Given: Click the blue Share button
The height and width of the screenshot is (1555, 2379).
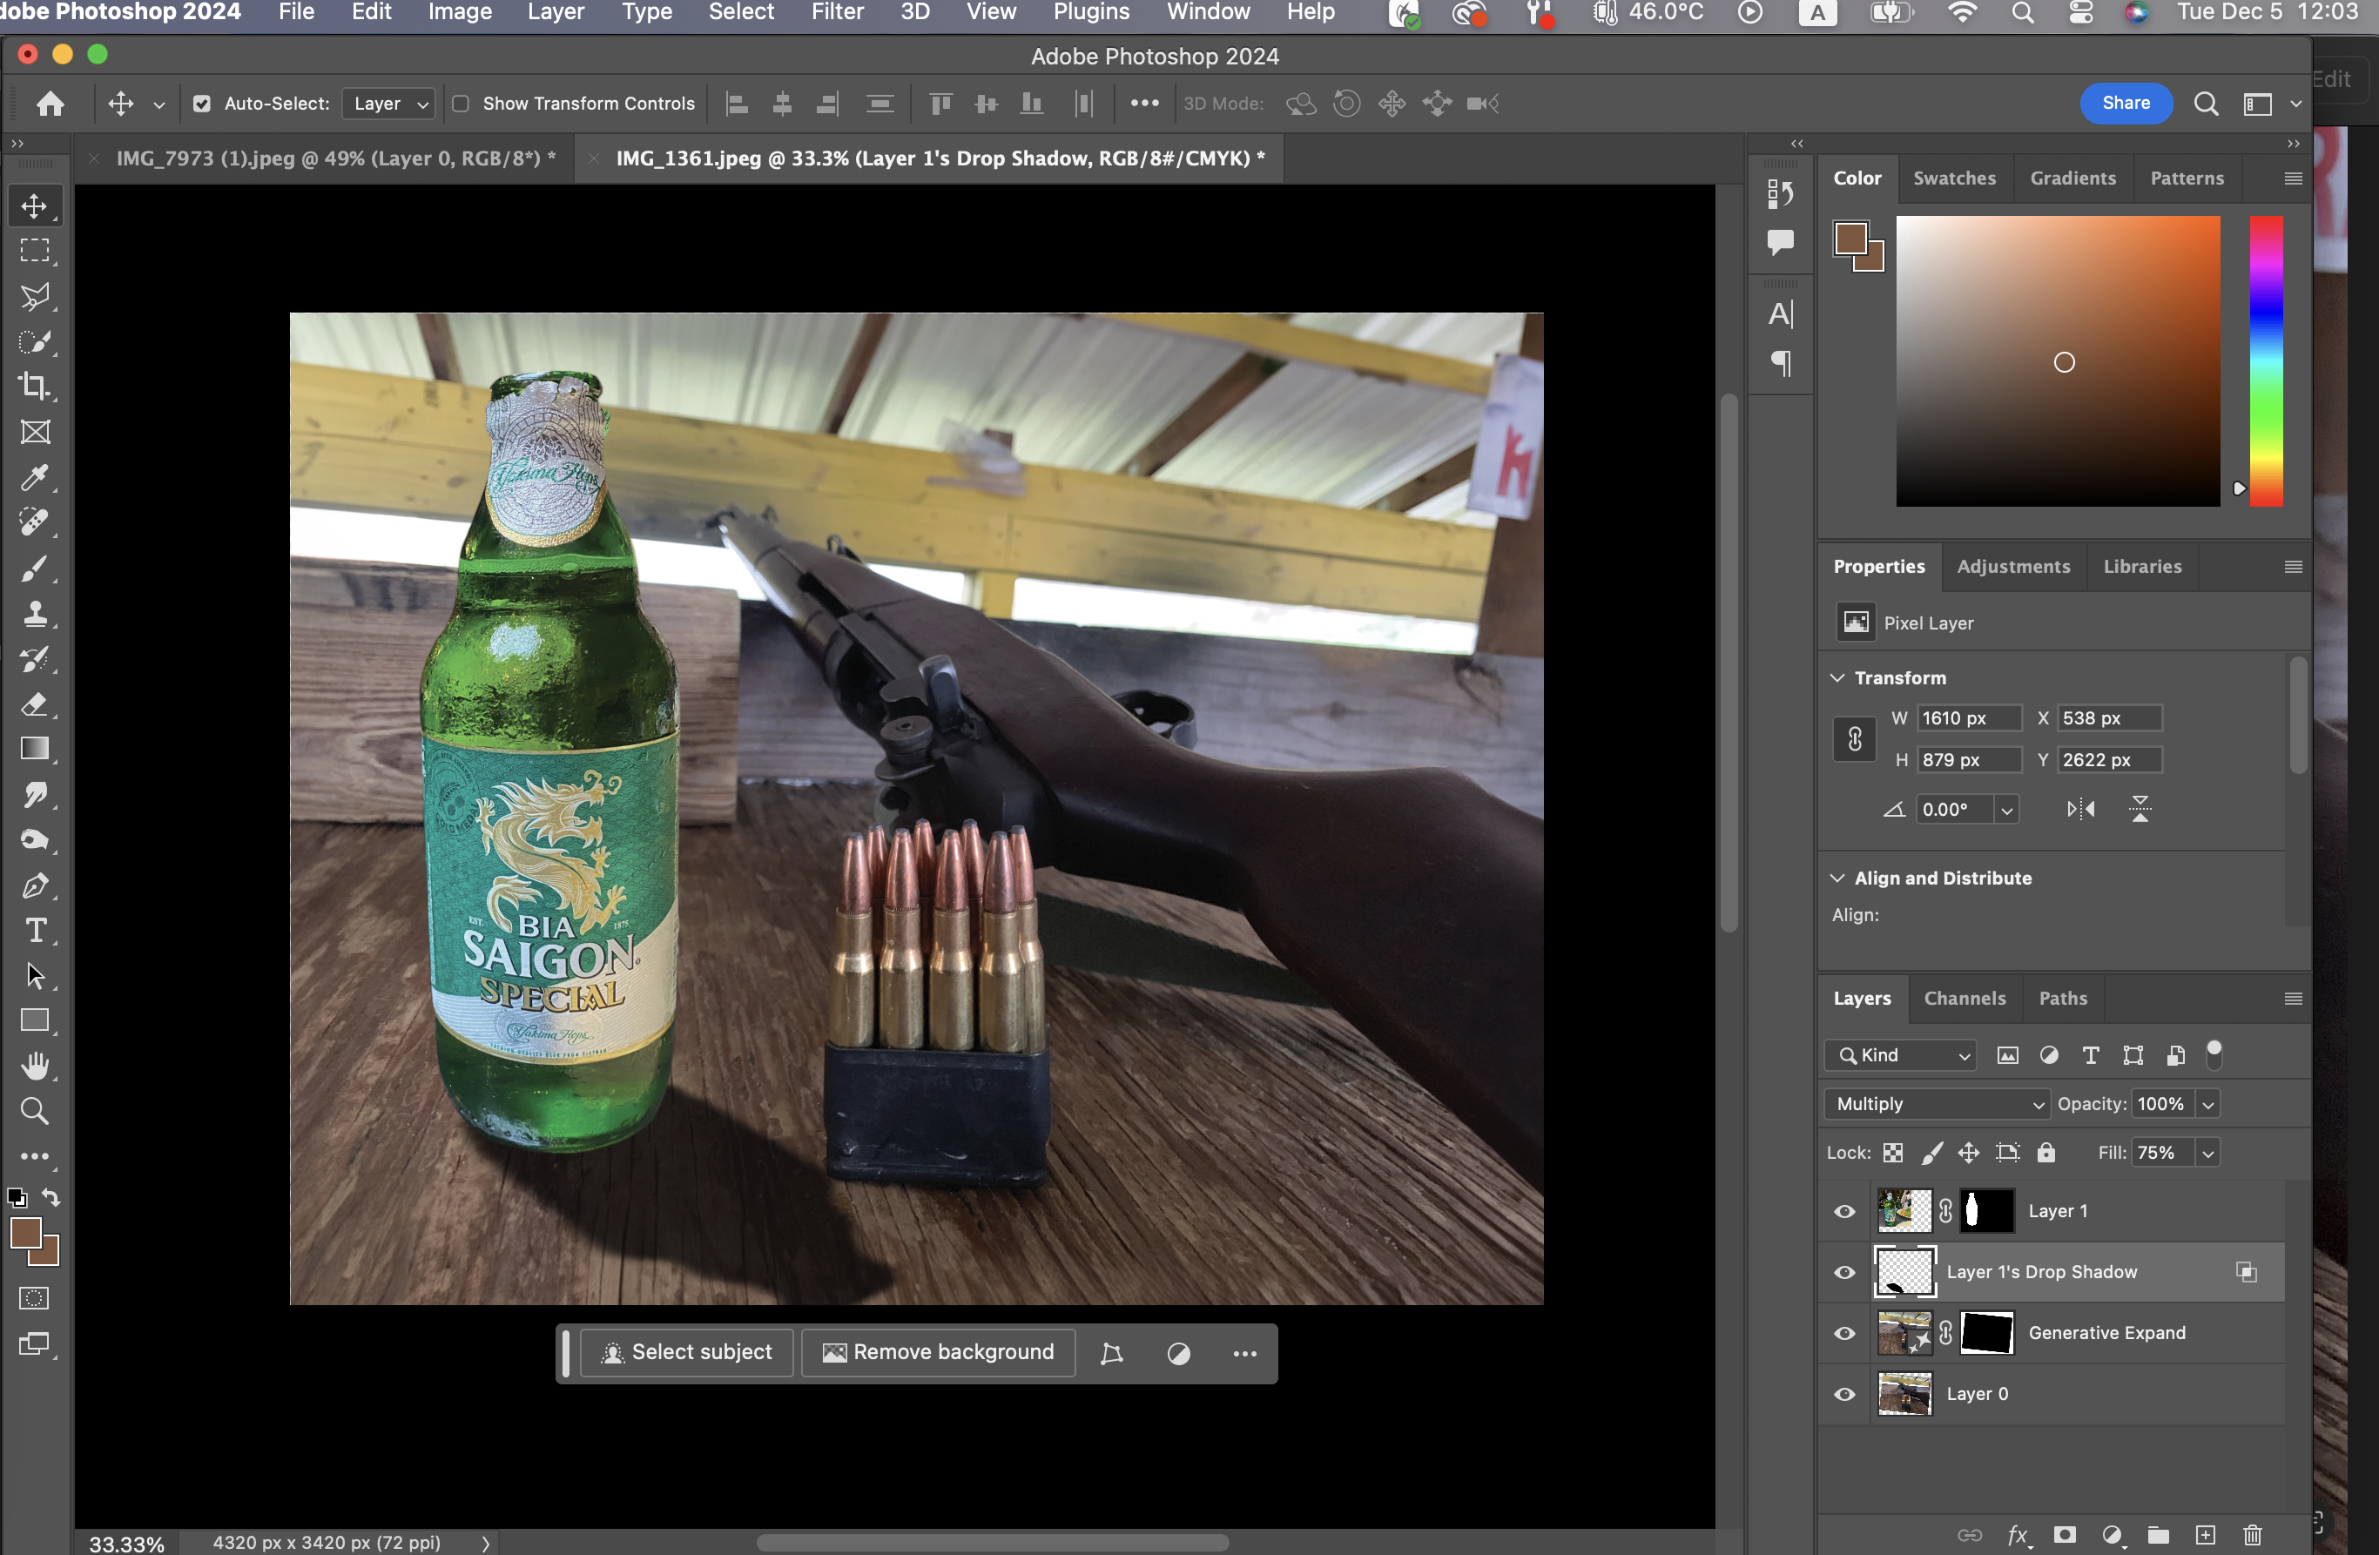Looking at the screenshot, I should tap(2125, 103).
